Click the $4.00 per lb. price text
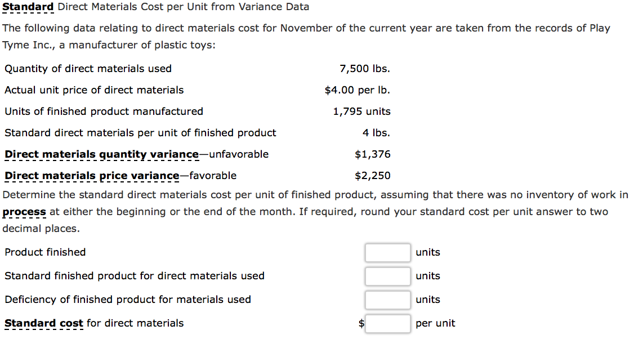 pos(358,90)
